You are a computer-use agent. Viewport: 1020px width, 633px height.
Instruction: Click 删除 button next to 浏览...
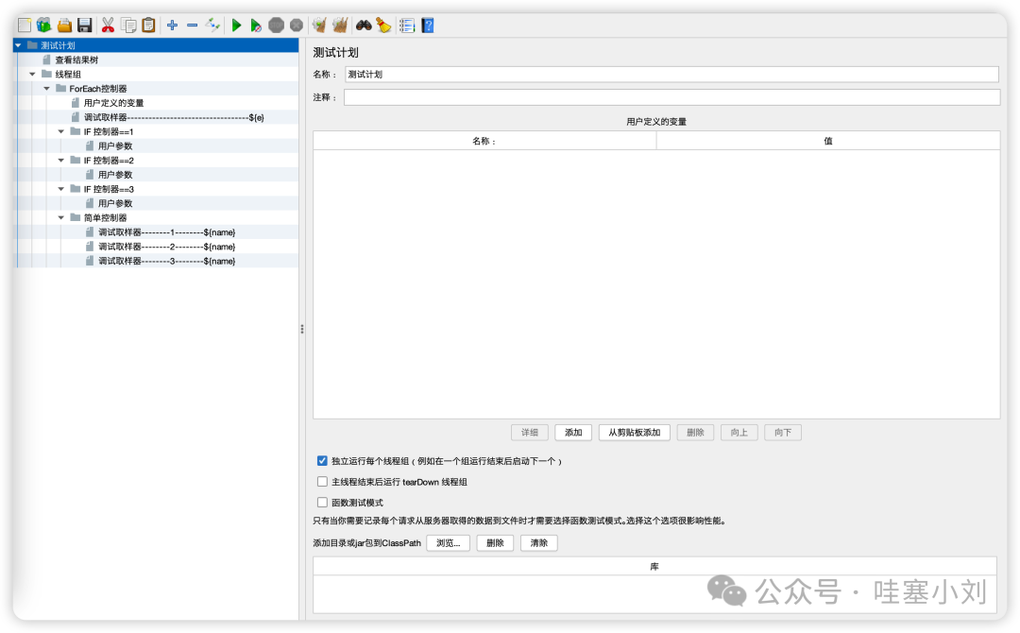point(495,543)
